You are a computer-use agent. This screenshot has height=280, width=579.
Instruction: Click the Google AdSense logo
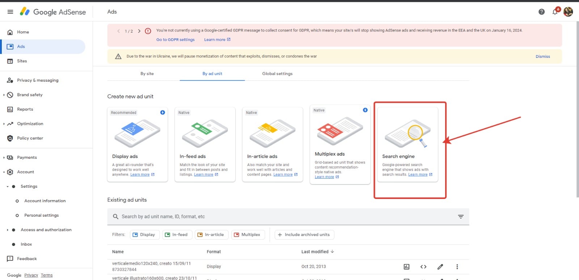pos(53,12)
